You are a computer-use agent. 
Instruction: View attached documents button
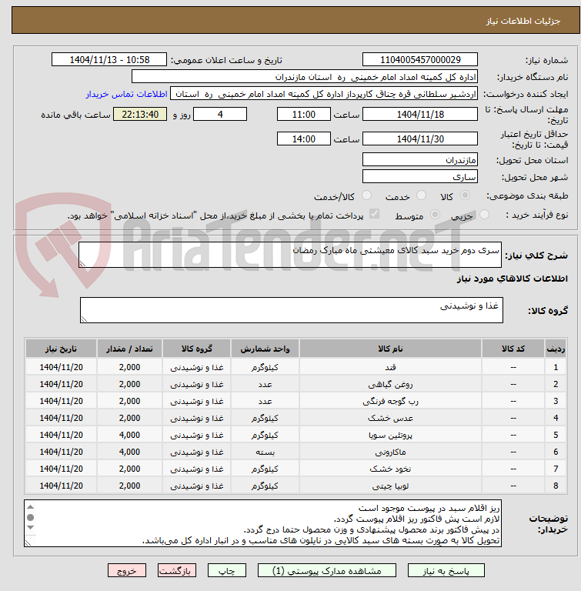[327, 571]
